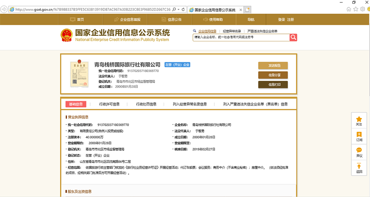
Task: Click the 信息打印 button
Action: click(273, 85)
